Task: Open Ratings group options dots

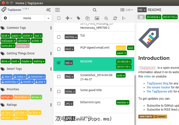Action: click(x=51, y=105)
